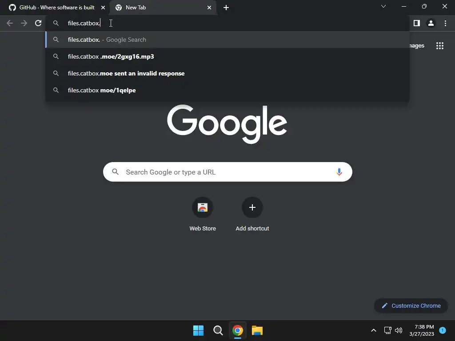Image resolution: width=455 pixels, height=341 pixels.
Task: Close the New Tab tab
Action: coord(209,8)
